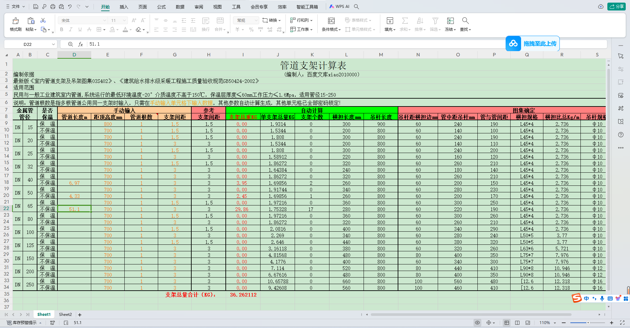Toggle Strikethrough formatting

click(89, 29)
